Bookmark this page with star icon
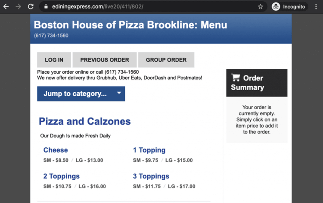This screenshot has width=323, height=203. pyautogui.click(x=261, y=7)
